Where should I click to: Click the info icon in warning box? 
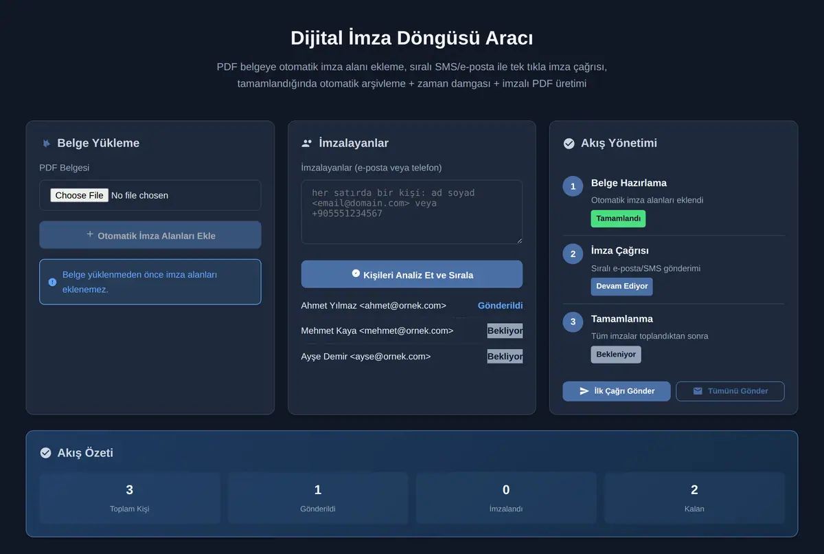coord(52,282)
